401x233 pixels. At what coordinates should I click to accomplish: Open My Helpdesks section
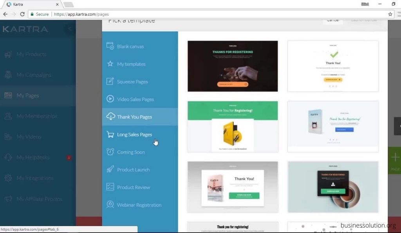pos(38,157)
